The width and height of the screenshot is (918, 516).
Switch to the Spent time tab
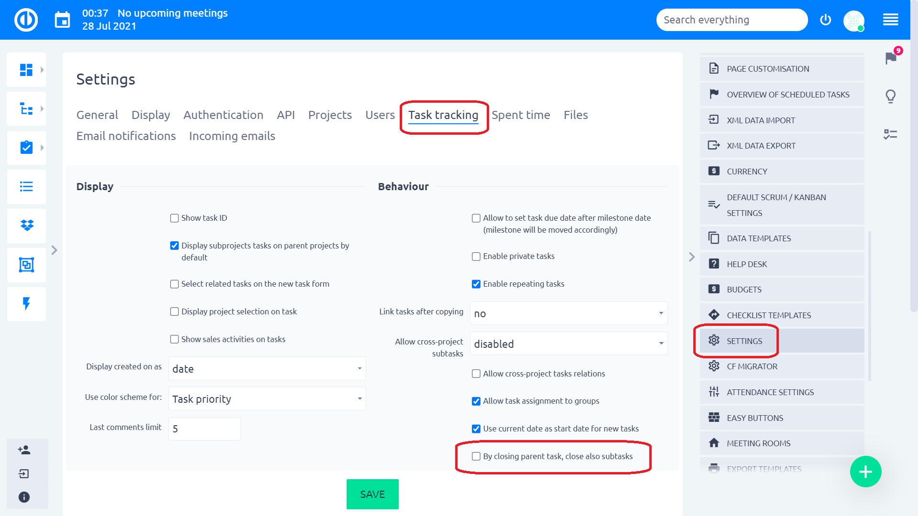(521, 115)
